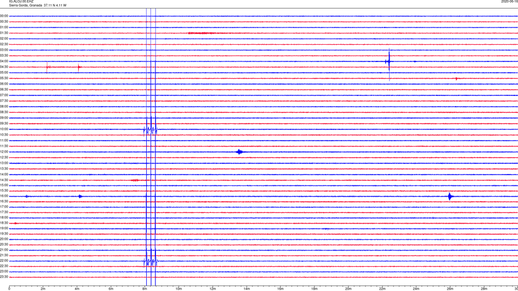Select the 05:30 time label
The image size is (518, 291).
tap(4, 78)
